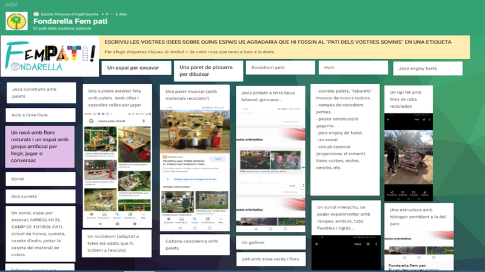Select 'pati amb zona verda i flors' note

click(271, 259)
